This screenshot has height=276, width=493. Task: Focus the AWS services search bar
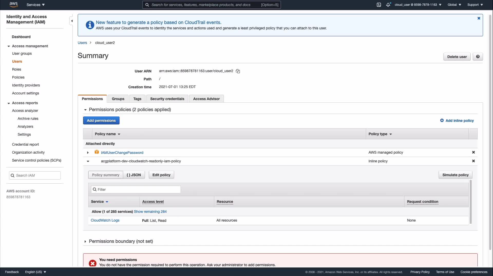pos(211,5)
